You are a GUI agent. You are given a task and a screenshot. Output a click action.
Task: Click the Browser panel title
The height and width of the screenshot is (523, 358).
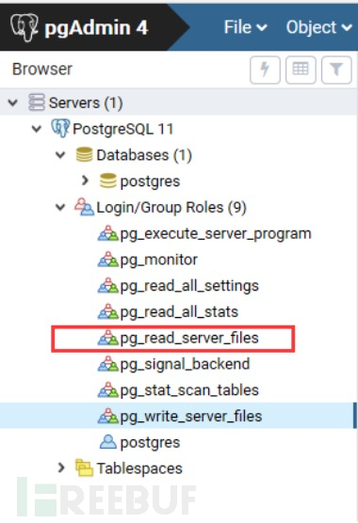(x=42, y=70)
